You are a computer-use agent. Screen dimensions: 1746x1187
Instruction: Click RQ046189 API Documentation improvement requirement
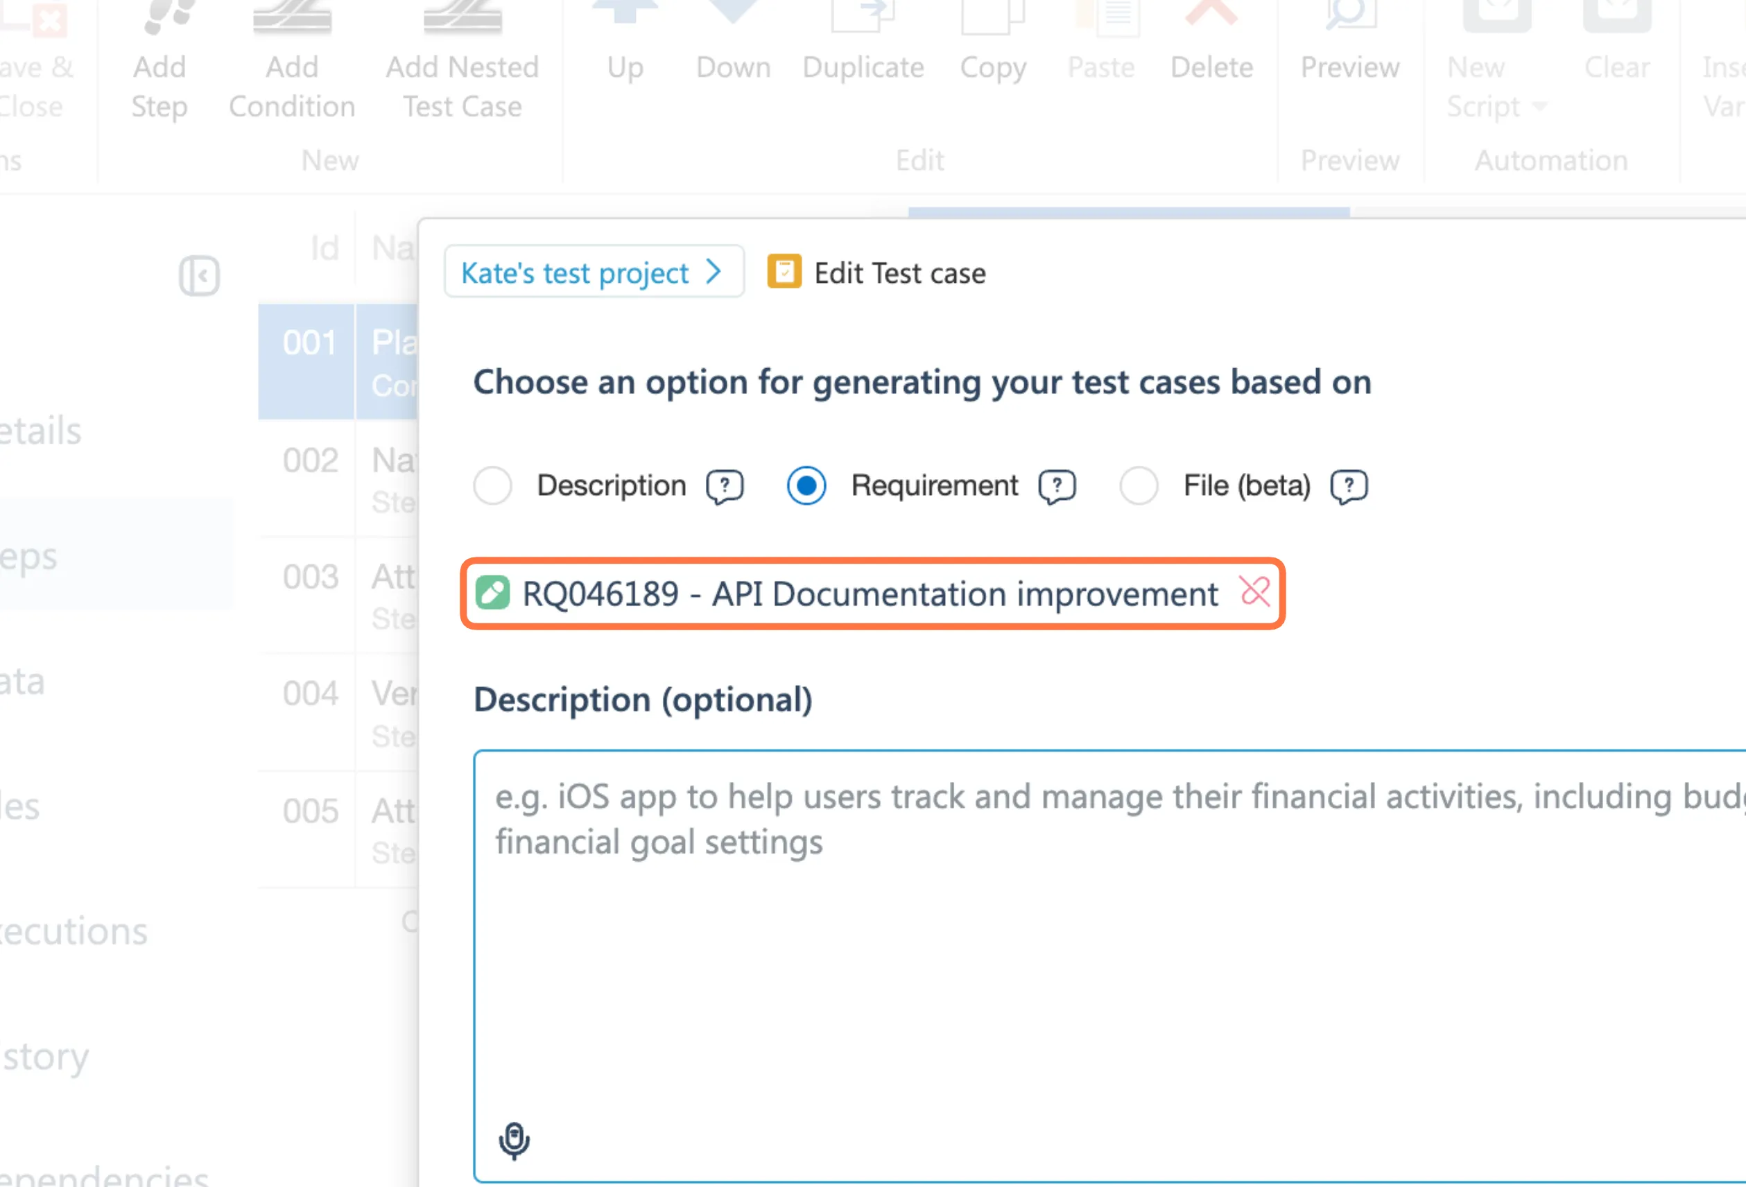(x=870, y=593)
